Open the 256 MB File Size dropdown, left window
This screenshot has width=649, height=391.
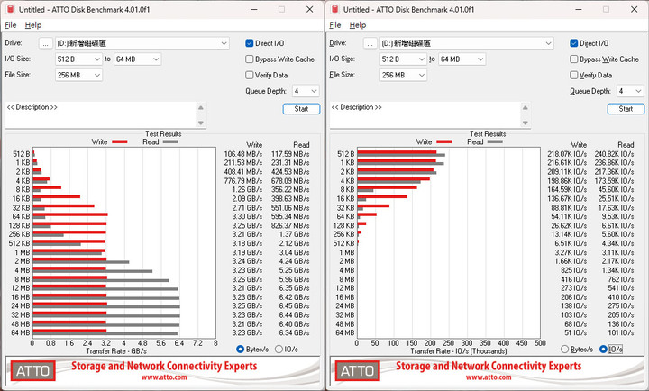coord(78,75)
